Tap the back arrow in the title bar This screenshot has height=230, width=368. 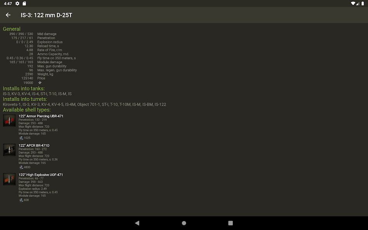tap(8, 15)
